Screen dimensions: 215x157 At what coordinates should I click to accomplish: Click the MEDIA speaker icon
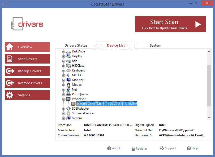[x=68, y=75]
